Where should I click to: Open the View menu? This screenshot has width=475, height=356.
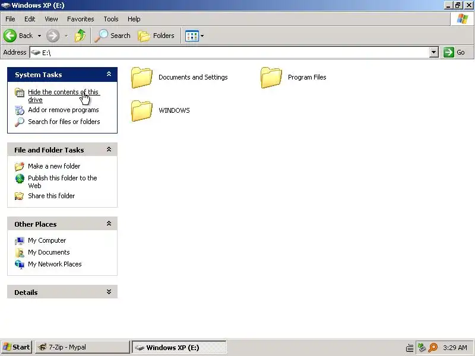tap(51, 19)
